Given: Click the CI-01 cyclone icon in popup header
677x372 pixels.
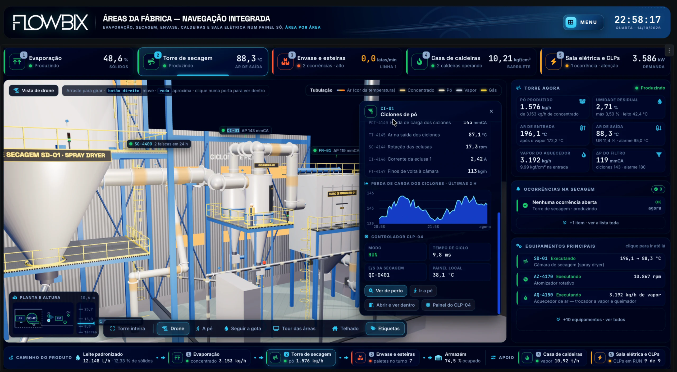Looking at the screenshot, I should coord(370,111).
